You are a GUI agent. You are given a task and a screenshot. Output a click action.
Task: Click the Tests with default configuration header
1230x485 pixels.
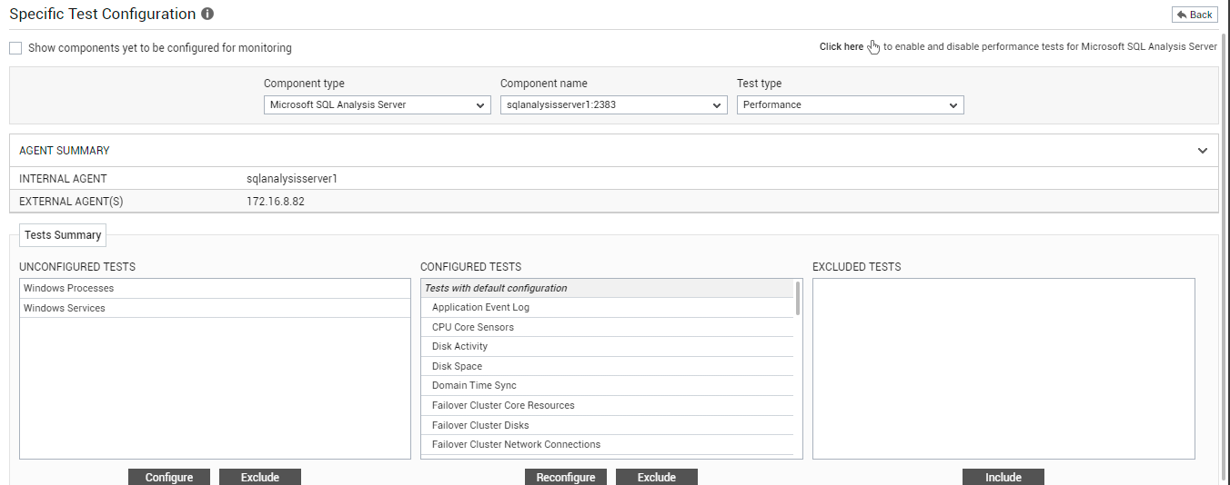[x=607, y=289]
